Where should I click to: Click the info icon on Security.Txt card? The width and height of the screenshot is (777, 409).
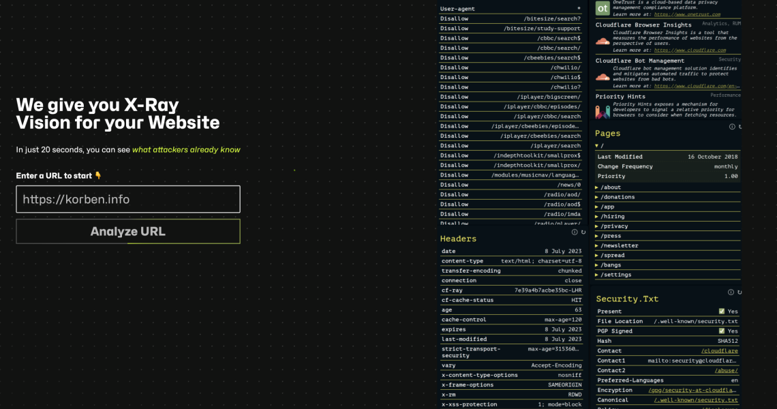tap(731, 292)
